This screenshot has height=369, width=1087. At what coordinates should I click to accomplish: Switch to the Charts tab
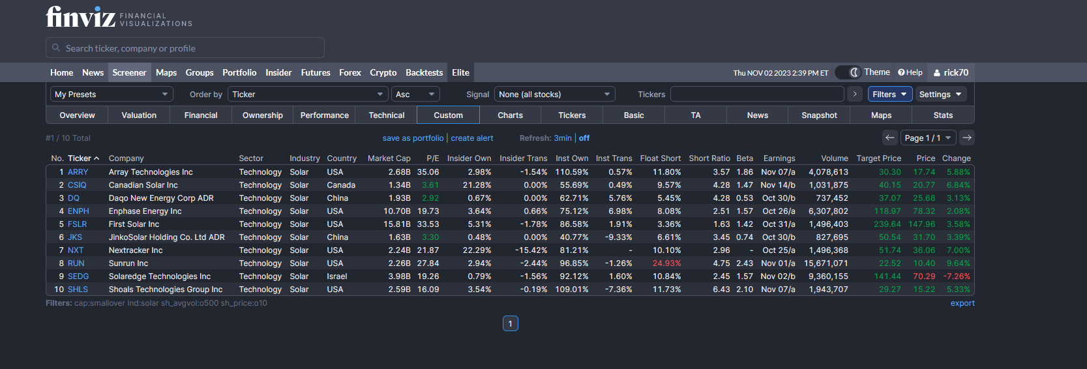click(x=511, y=115)
